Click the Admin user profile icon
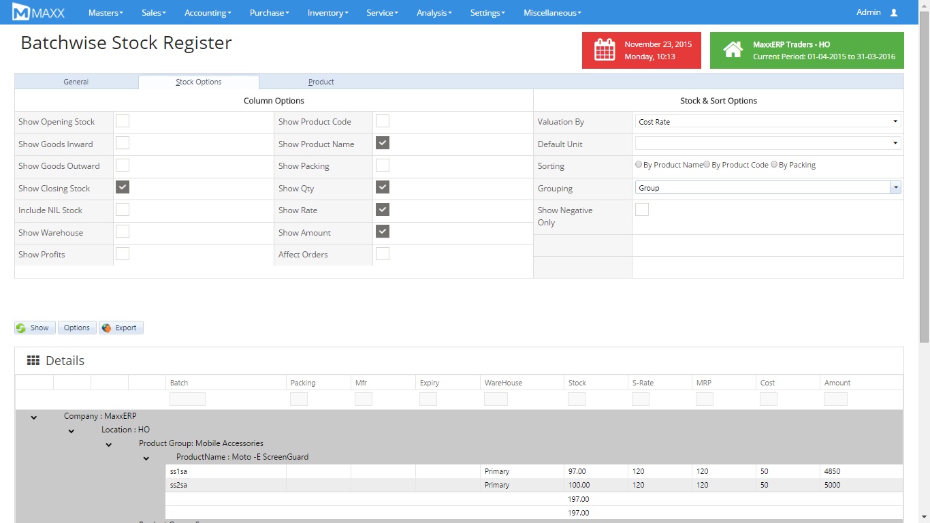930x523 pixels. [x=894, y=12]
